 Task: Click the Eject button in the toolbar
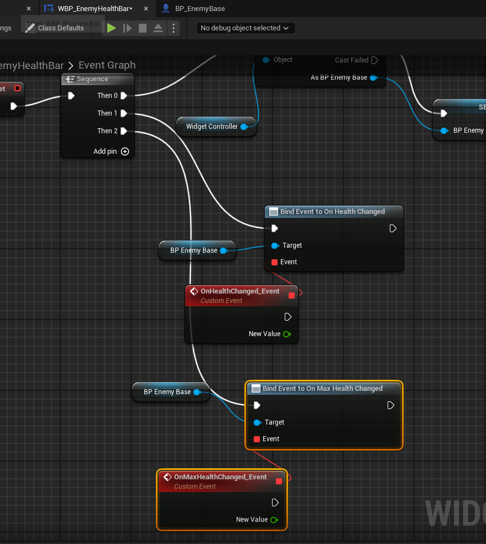158,28
